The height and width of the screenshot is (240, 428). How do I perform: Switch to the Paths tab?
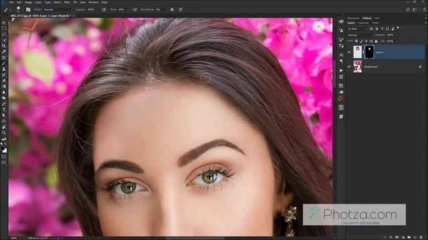point(376,23)
